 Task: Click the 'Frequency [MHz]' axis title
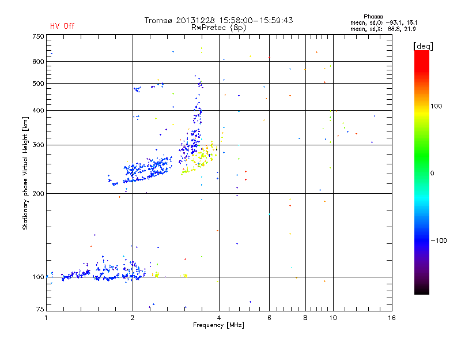pos(218,325)
